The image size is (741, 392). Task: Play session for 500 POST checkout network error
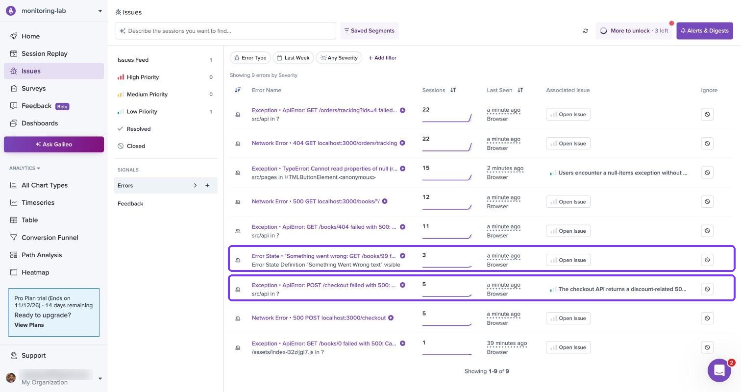[x=391, y=318]
